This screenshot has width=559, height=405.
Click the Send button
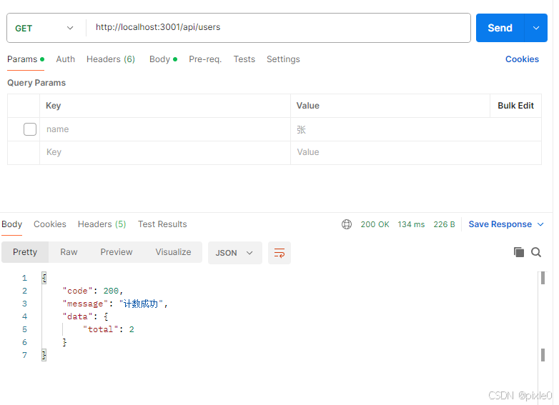tap(500, 28)
